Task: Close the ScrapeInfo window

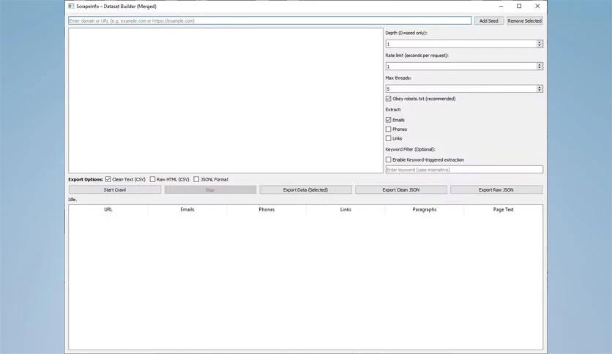Action: 537,7
